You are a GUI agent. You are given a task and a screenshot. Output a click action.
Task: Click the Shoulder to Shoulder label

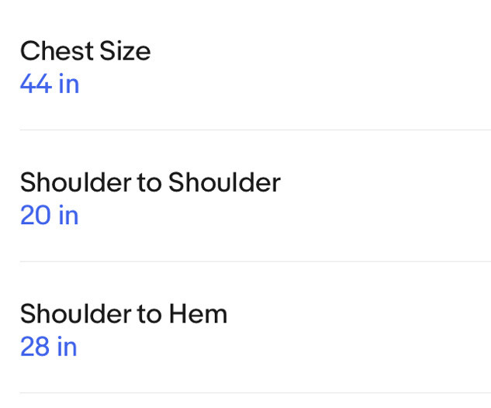pyautogui.click(x=150, y=182)
